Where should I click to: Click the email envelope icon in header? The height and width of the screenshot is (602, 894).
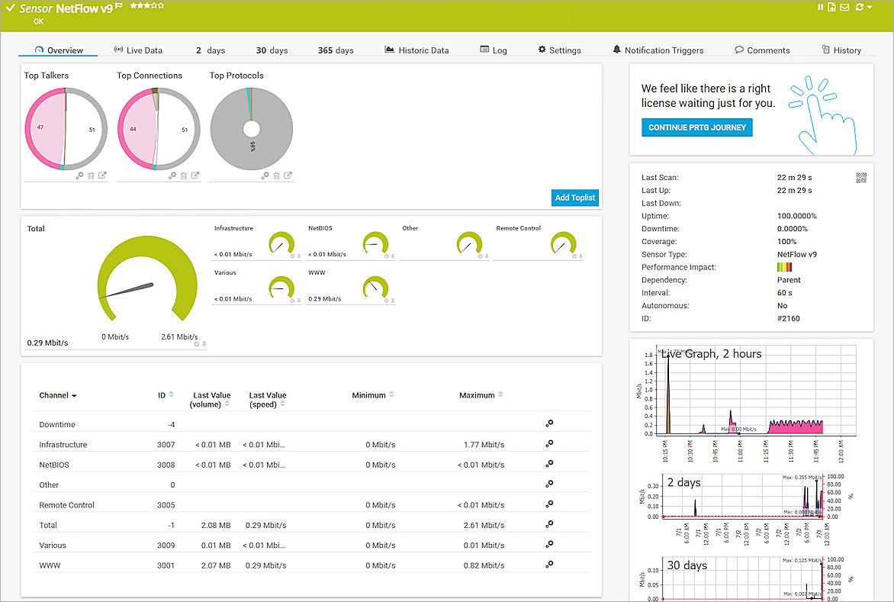pos(844,8)
